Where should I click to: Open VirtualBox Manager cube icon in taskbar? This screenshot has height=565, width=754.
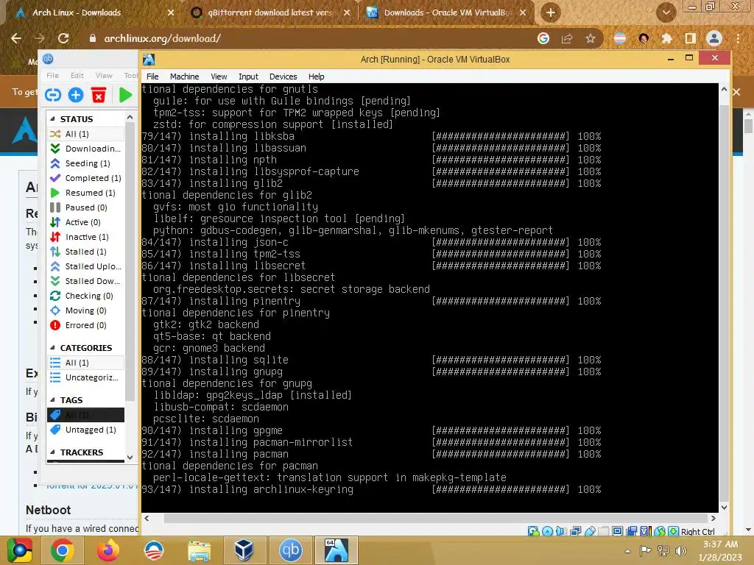click(244, 550)
